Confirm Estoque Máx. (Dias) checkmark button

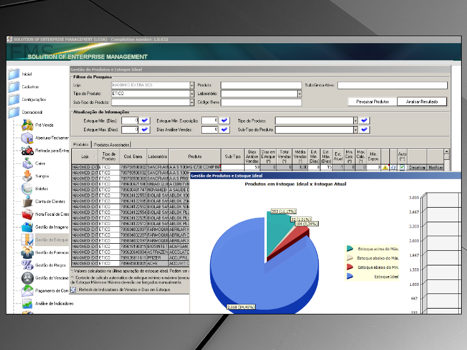pyautogui.click(x=144, y=129)
